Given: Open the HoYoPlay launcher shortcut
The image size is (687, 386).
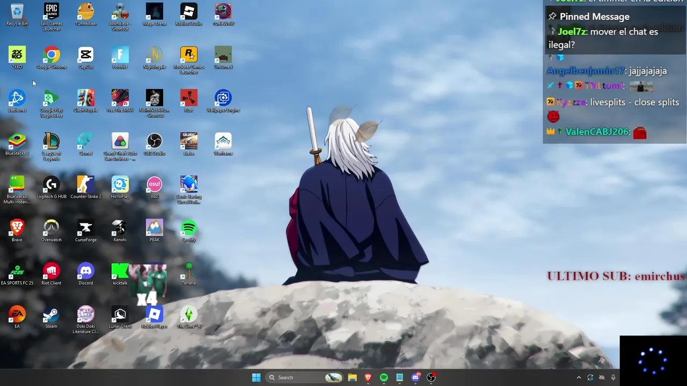Looking at the screenshot, I should pyautogui.click(x=120, y=188).
